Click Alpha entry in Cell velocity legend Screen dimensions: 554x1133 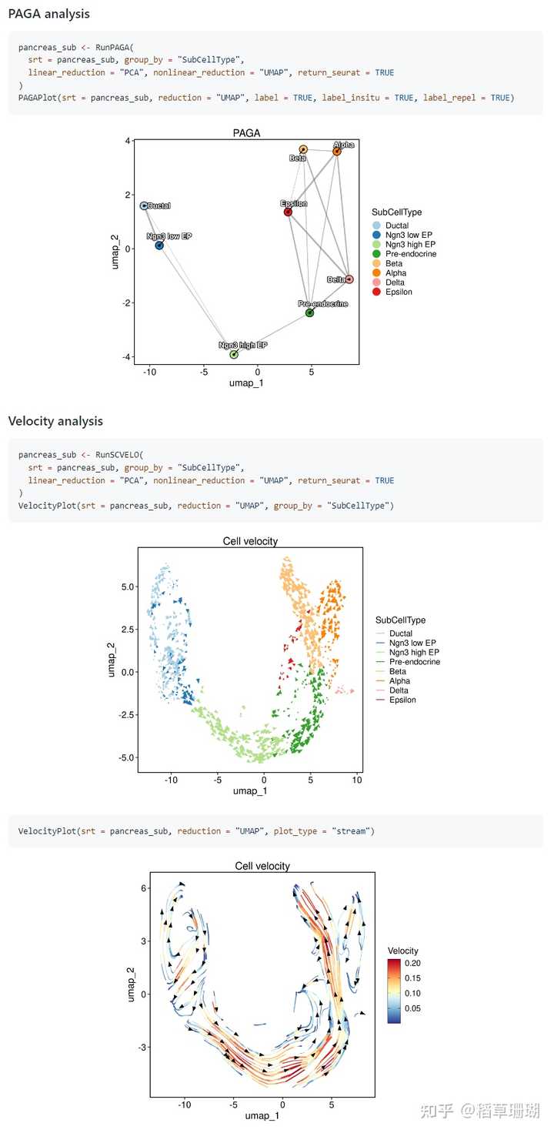tap(399, 681)
